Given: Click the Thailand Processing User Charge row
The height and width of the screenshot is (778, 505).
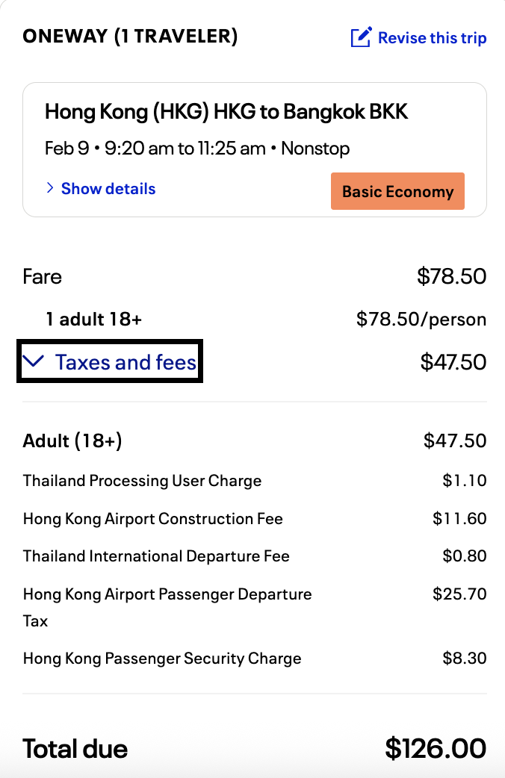Looking at the screenshot, I should [142, 481].
